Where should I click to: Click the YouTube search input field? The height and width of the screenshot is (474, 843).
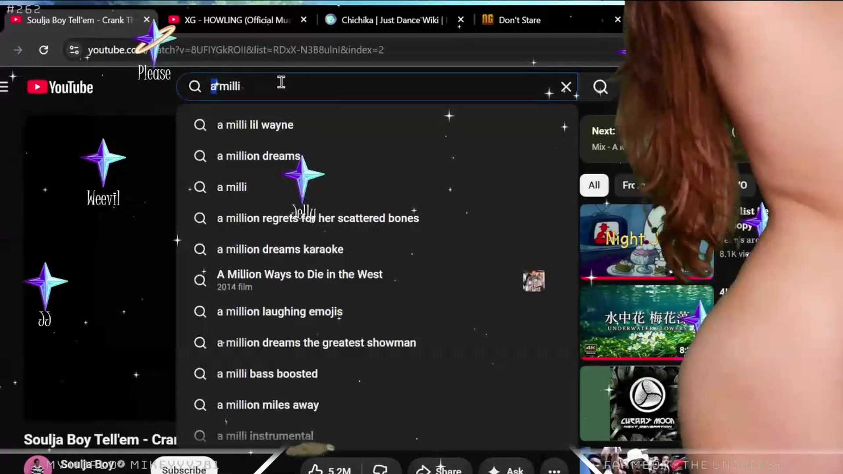point(378,86)
